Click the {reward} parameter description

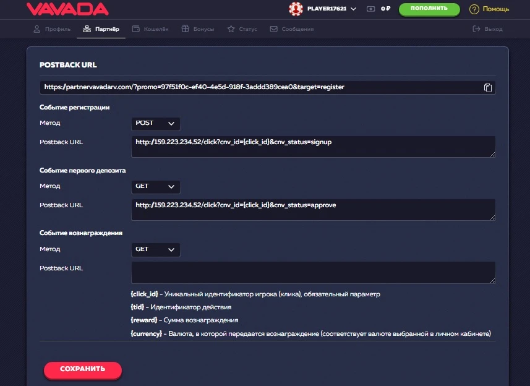[x=184, y=320]
